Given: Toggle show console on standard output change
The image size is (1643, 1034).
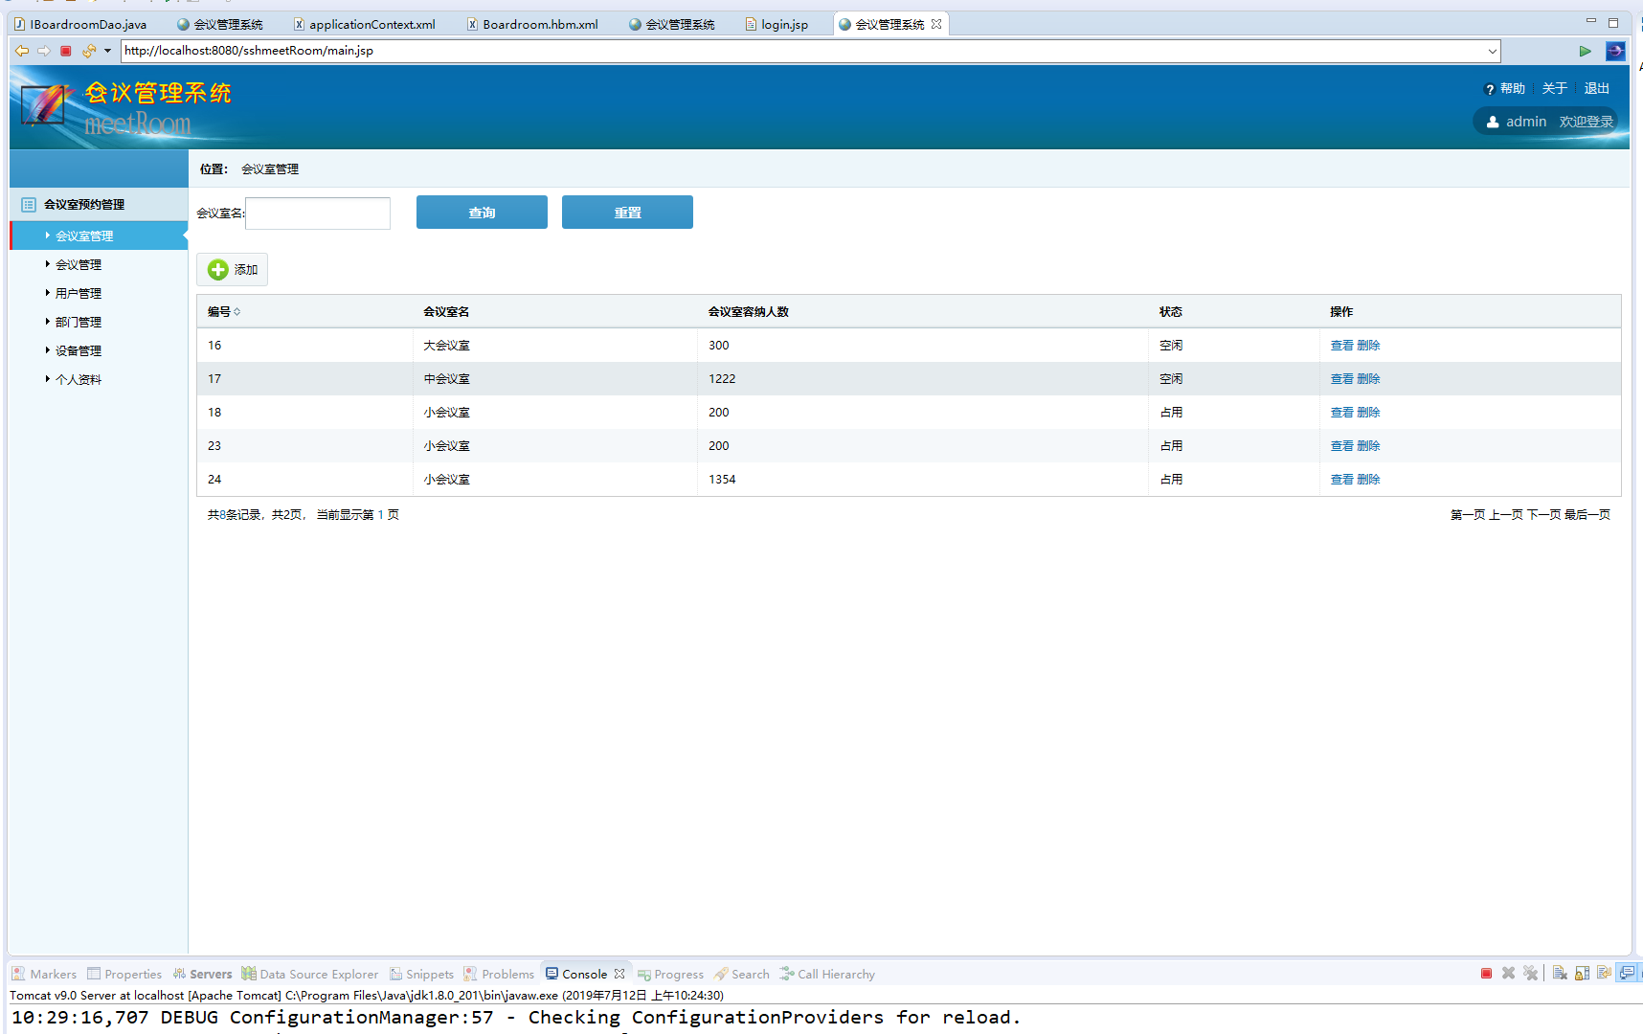Looking at the screenshot, I should [x=1627, y=974].
